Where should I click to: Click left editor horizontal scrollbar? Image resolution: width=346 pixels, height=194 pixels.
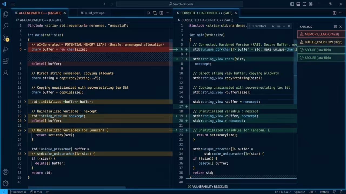pyautogui.click(x=76, y=188)
